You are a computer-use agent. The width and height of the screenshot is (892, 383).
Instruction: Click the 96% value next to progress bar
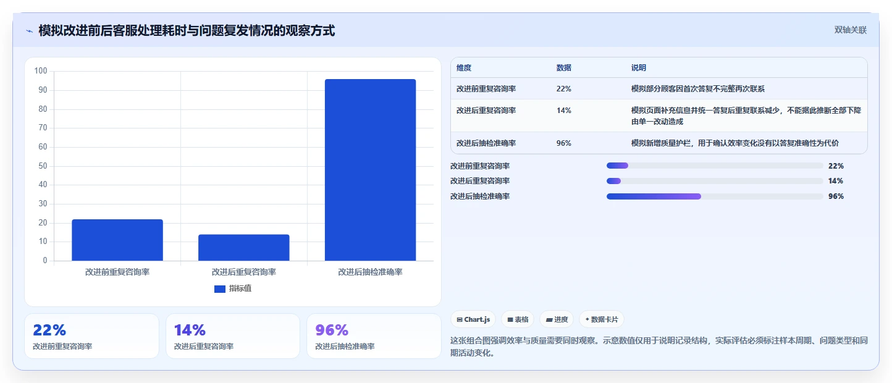pos(836,196)
